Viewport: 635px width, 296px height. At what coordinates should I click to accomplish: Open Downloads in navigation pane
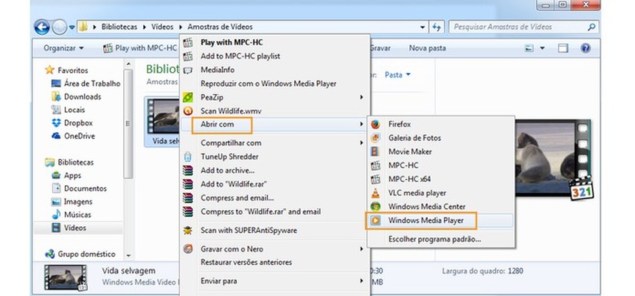[x=76, y=97]
